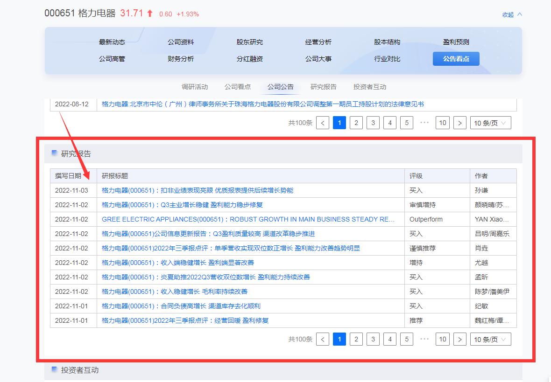Jump to page 10 of research reports
Viewport: 551px width, 382px height.
[442, 339]
